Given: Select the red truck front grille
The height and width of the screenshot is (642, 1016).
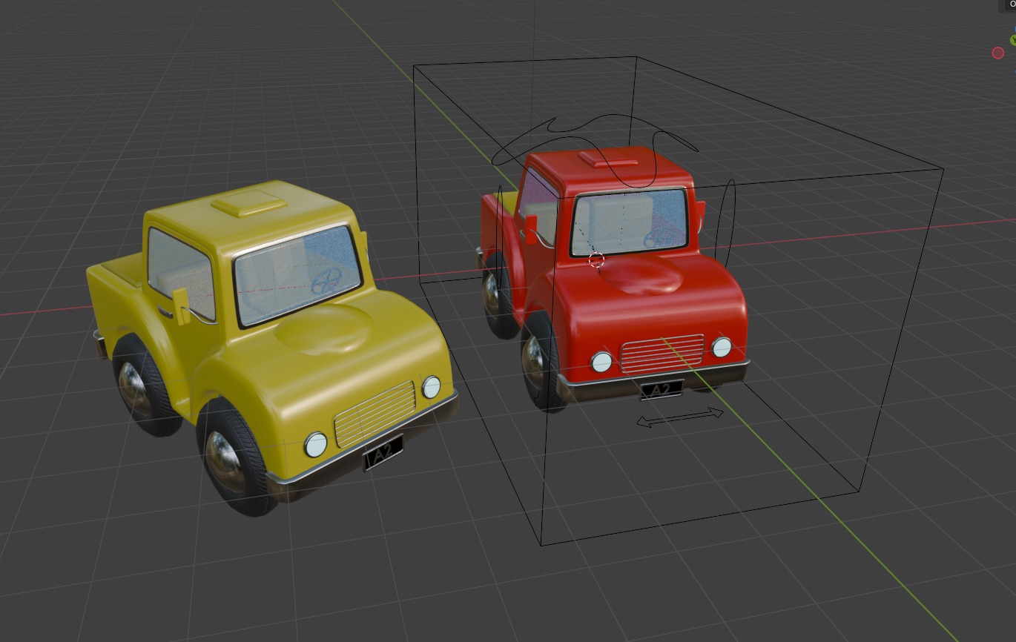Looking at the screenshot, I should (662, 354).
